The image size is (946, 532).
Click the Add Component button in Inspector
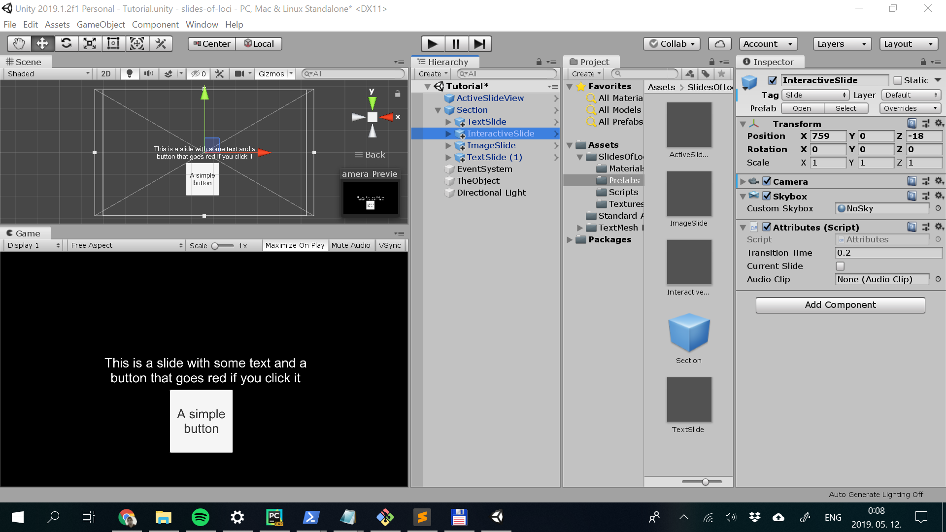pyautogui.click(x=840, y=304)
